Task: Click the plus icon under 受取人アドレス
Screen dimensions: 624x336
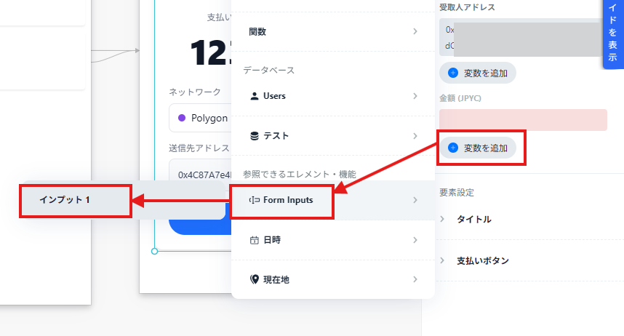Action: pos(453,73)
